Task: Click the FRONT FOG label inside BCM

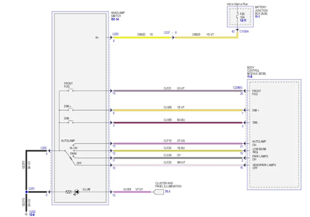Action: [256, 92]
